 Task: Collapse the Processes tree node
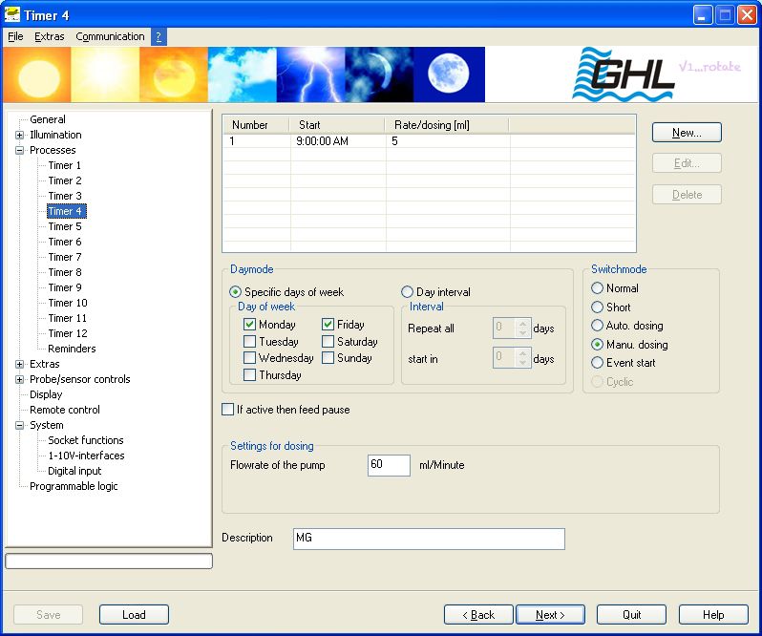[x=20, y=150]
